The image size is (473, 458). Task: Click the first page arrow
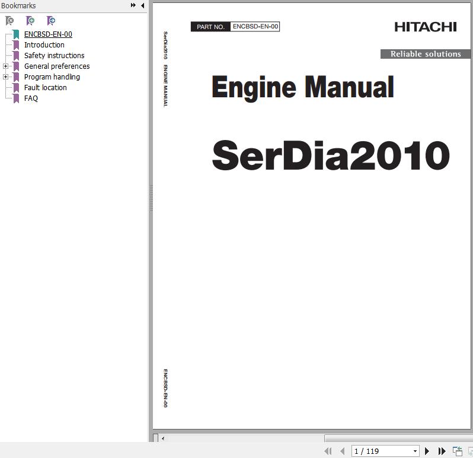328,451
